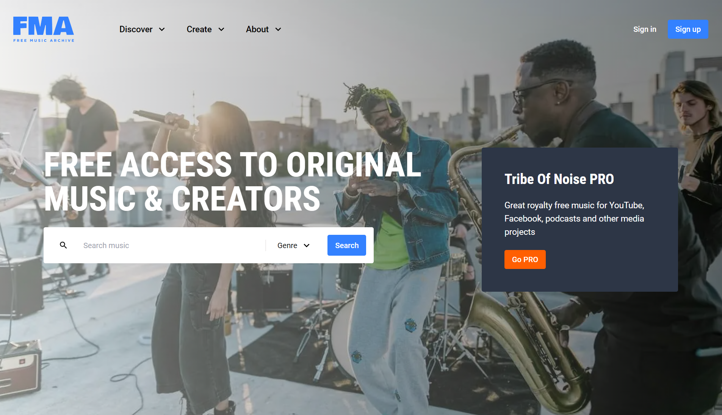Click the magnifying glass search icon
Screen dimensions: 722x415
pos(63,245)
